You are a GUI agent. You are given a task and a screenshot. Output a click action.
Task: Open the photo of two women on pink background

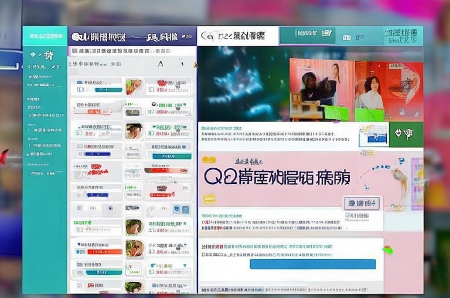(322, 89)
